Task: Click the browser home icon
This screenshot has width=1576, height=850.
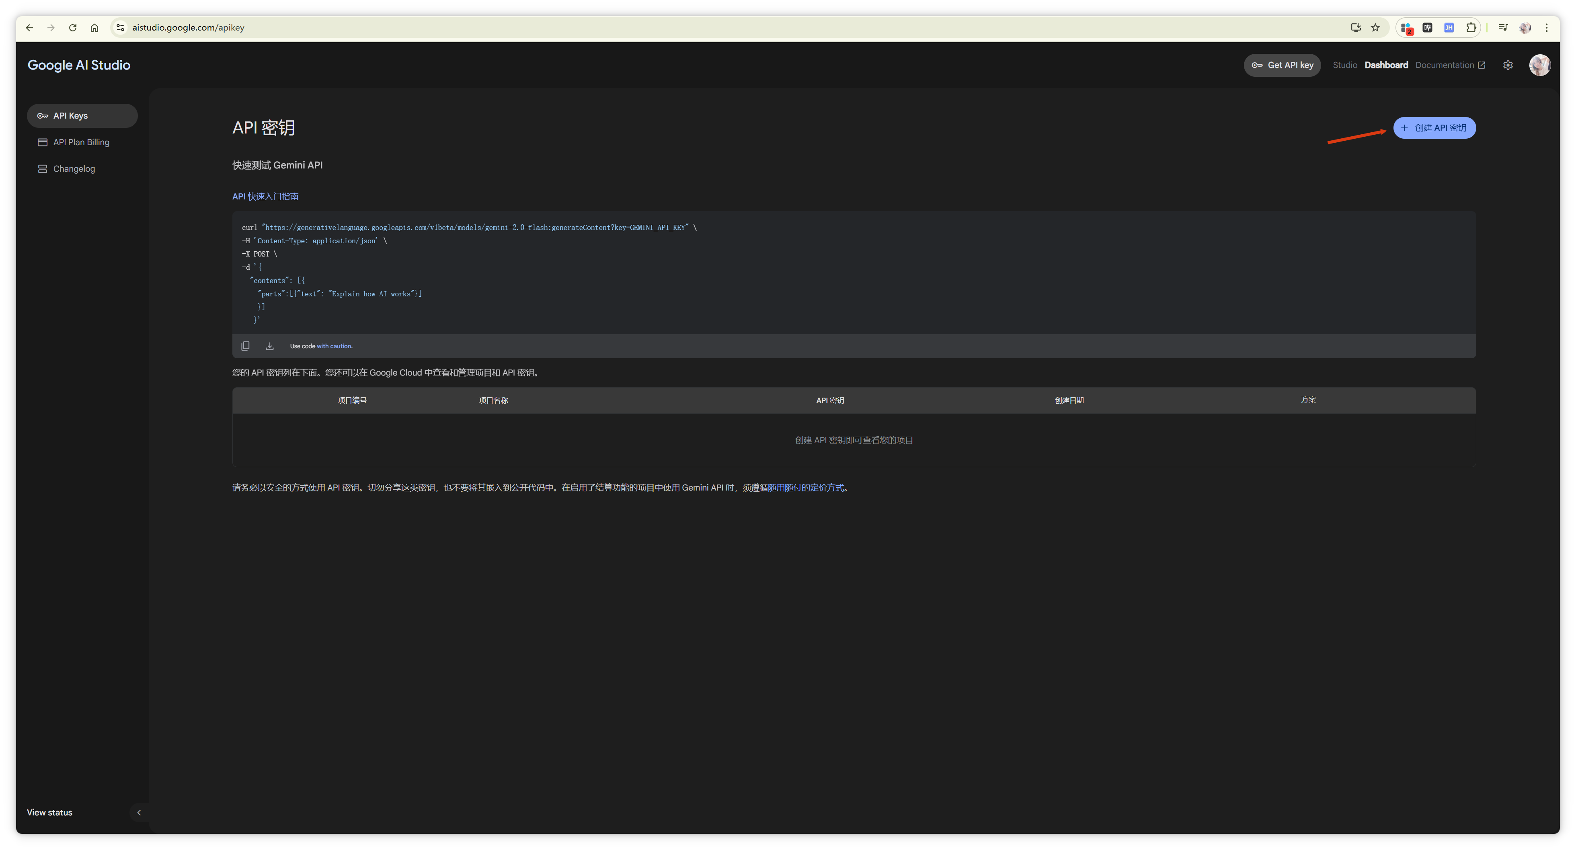Action: [x=94, y=27]
